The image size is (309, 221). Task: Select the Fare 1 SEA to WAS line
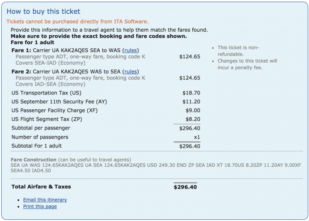coord(68,50)
